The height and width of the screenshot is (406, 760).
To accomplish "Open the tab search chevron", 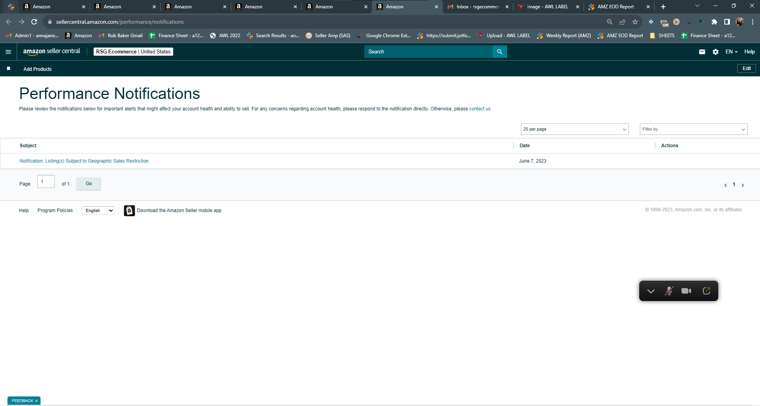I will [x=697, y=6].
